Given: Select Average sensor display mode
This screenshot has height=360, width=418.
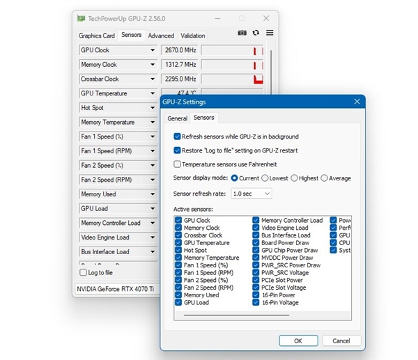Looking at the screenshot, I should (x=325, y=178).
